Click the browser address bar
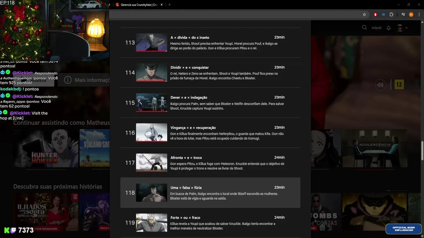The height and width of the screenshot is (238, 424). tap(235, 15)
